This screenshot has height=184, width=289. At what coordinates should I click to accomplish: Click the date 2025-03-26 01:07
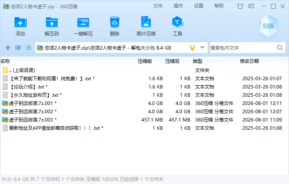pos(262,78)
